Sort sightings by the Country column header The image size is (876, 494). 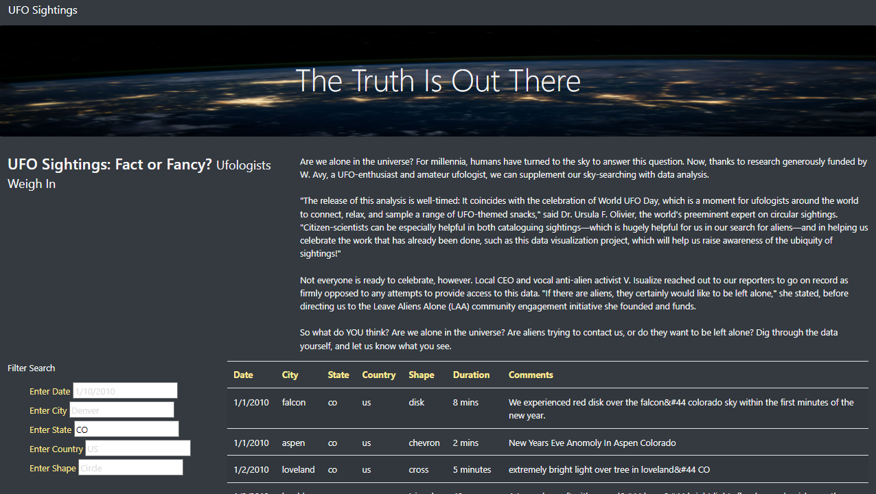pyautogui.click(x=378, y=375)
